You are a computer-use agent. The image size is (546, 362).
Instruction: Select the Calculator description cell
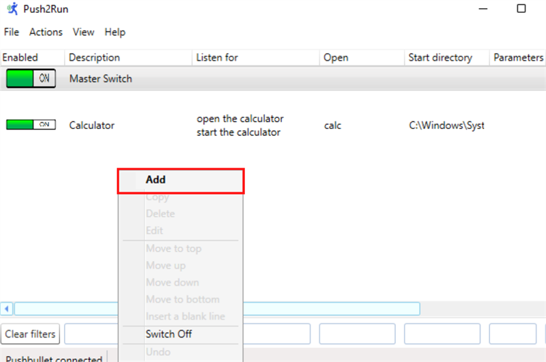(x=92, y=125)
